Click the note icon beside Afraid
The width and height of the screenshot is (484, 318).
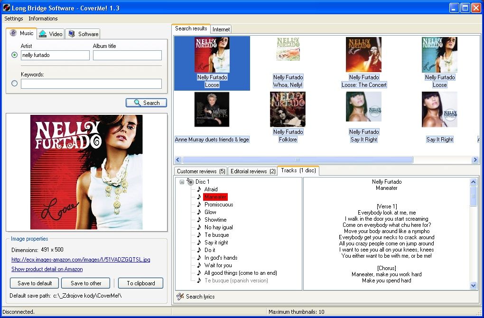[x=199, y=189]
